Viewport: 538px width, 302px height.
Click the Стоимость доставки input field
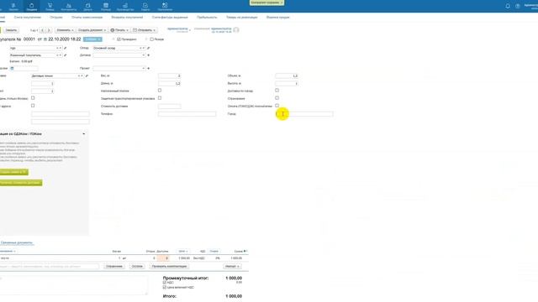(x=170, y=107)
